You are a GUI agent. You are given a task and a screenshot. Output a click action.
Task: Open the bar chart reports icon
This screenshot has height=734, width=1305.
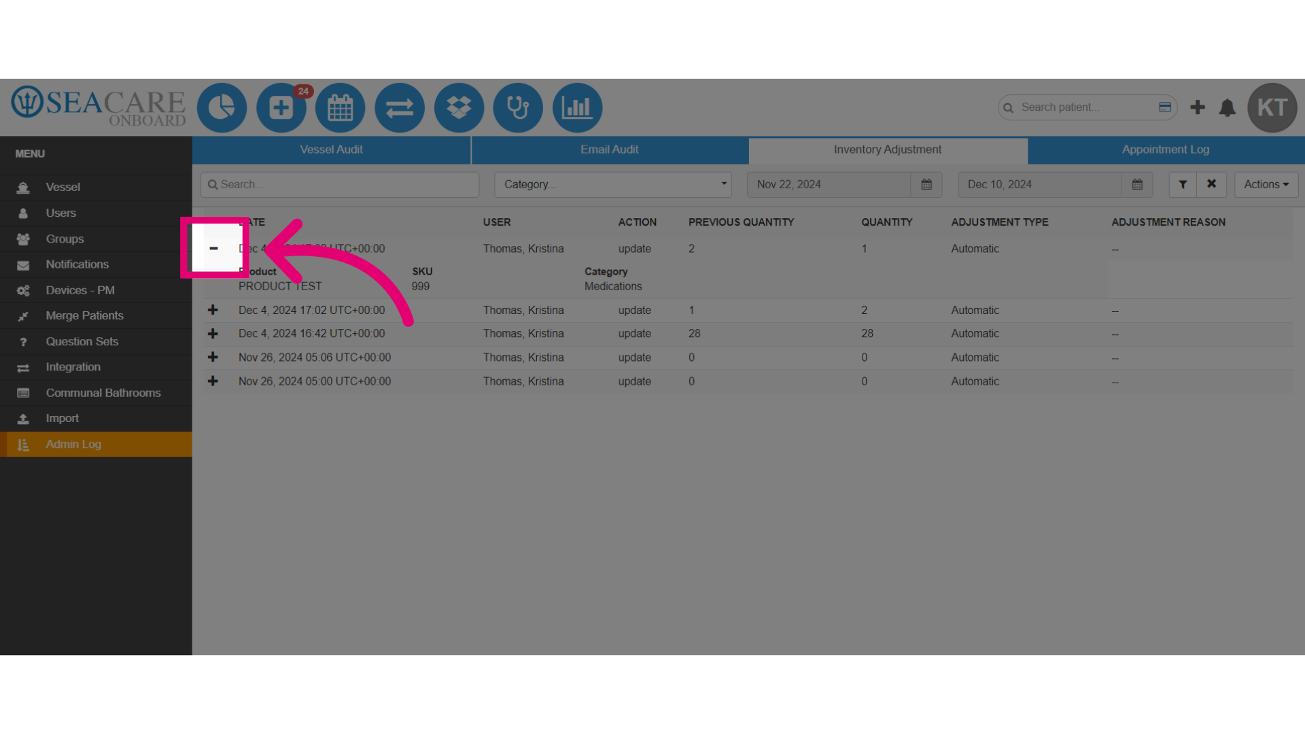(x=577, y=107)
